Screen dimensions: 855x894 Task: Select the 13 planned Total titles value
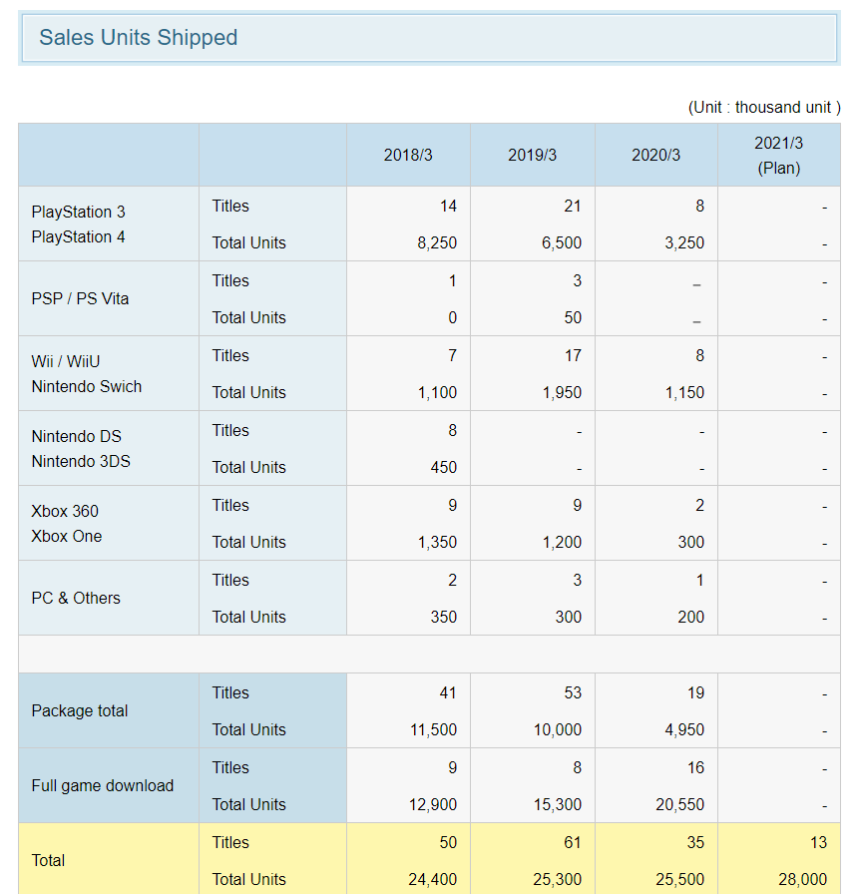point(818,842)
